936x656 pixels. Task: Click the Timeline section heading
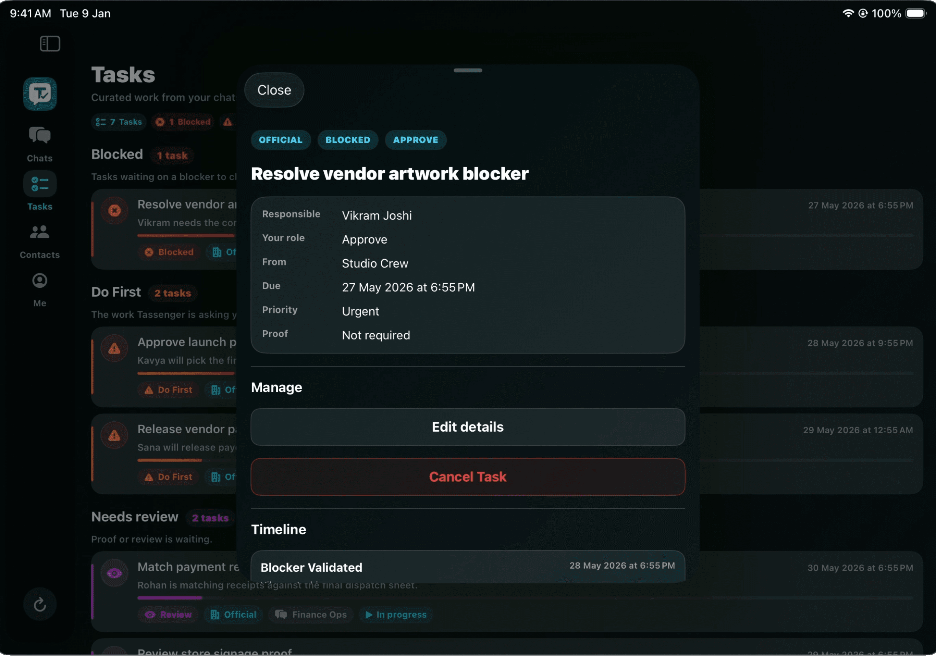click(279, 529)
